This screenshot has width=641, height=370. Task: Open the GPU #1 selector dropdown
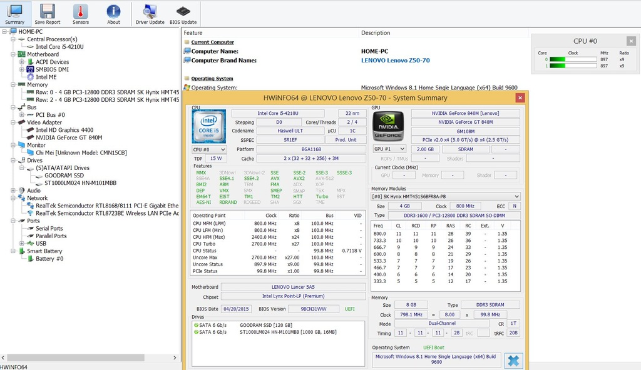389,149
